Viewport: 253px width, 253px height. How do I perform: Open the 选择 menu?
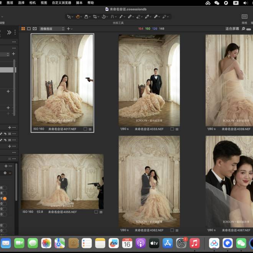[x=21, y=3]
